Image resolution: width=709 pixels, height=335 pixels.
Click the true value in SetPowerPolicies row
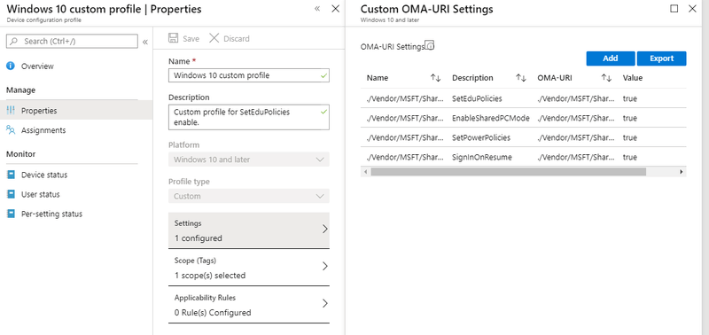coord(630,137)
